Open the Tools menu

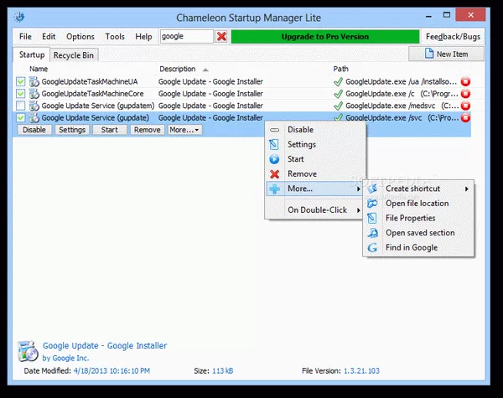coord(115,37)
